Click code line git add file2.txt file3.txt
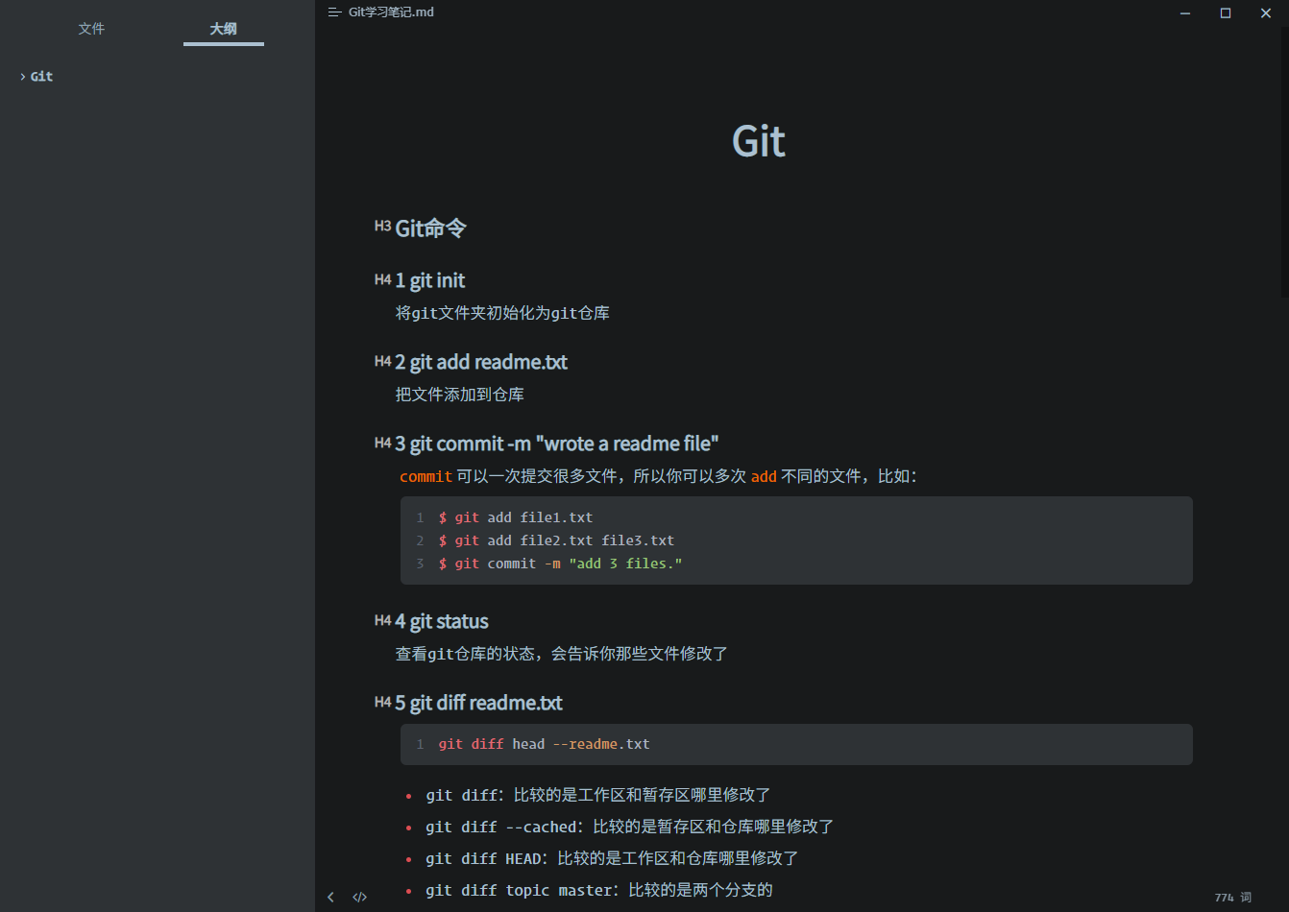 556,540
